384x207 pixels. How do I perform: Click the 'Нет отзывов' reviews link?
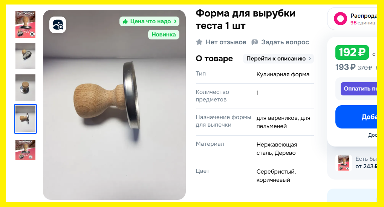pyautogui.click(x=226, y=42)
